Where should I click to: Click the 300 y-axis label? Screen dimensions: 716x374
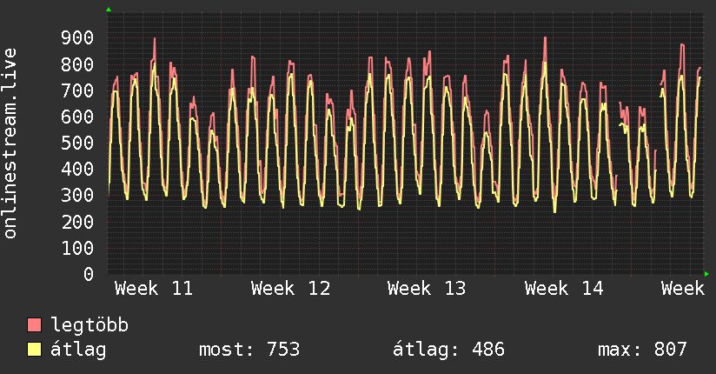click(x=77, y=195)
